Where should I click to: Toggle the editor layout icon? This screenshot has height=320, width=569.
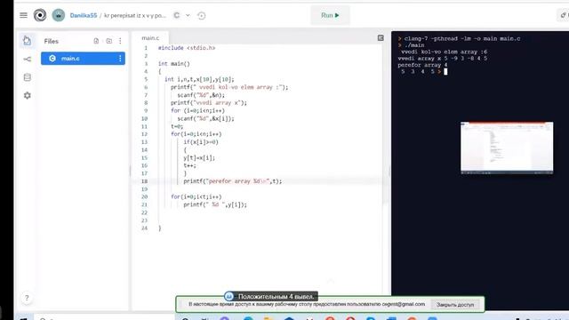[381, 37]
